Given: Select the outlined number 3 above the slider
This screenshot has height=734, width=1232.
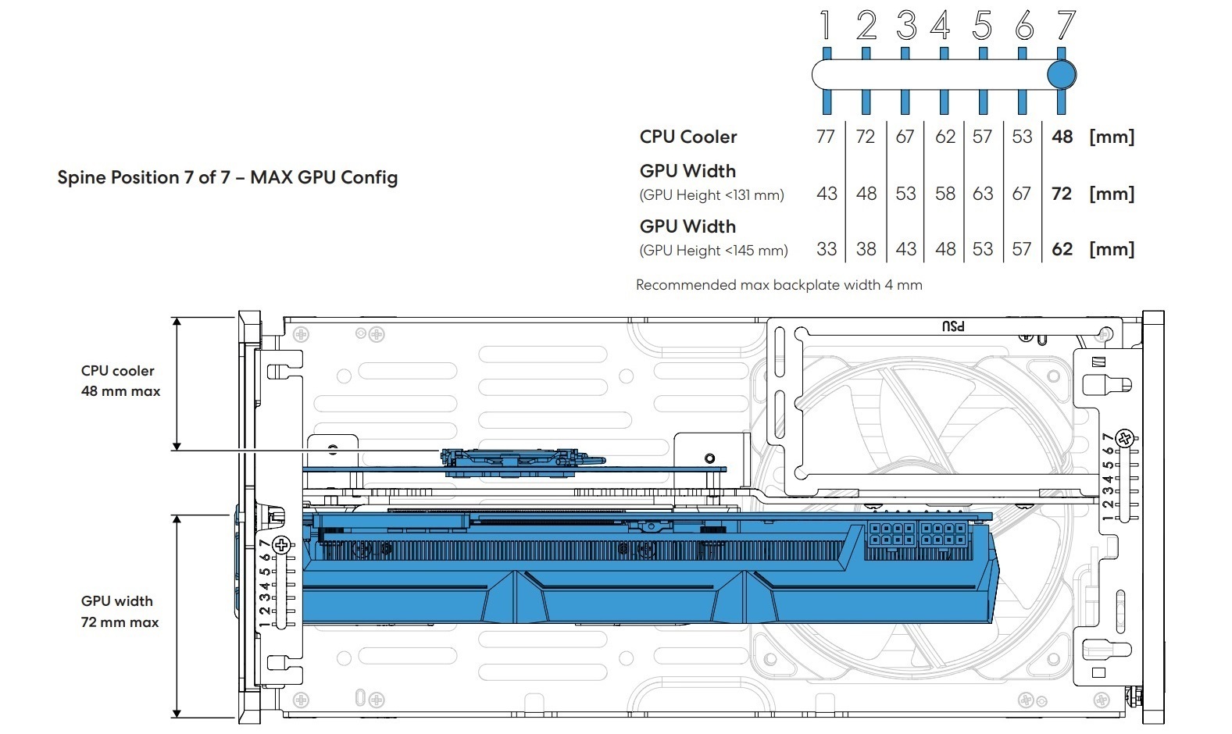Looking at the screenshot, I should click(x=906, y=25).
